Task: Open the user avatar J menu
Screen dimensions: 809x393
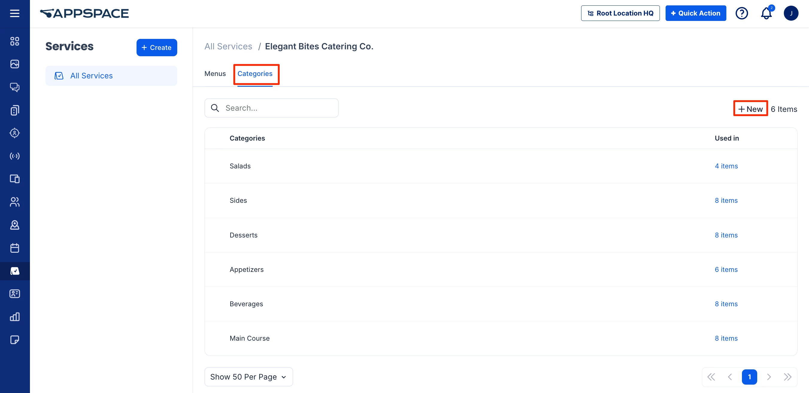Action: click(791, 13)
